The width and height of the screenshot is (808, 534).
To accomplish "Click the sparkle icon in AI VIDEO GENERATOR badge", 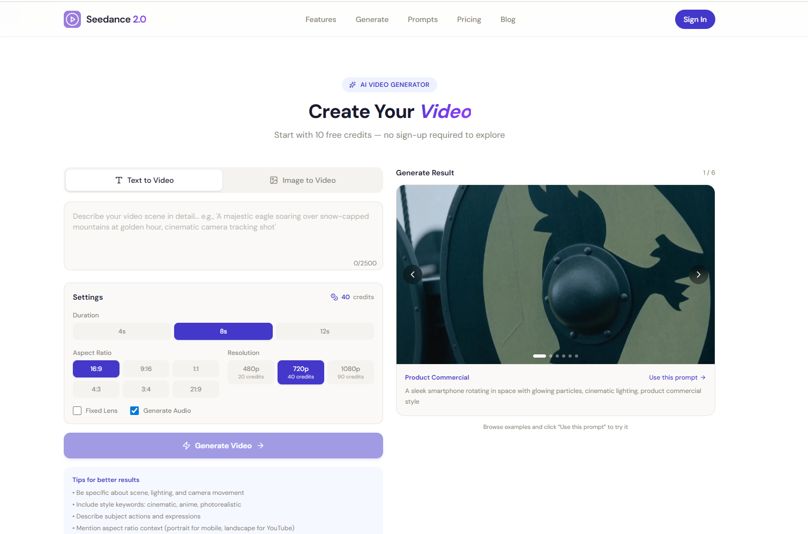I will pyautogui.click(x=353, y=84).
